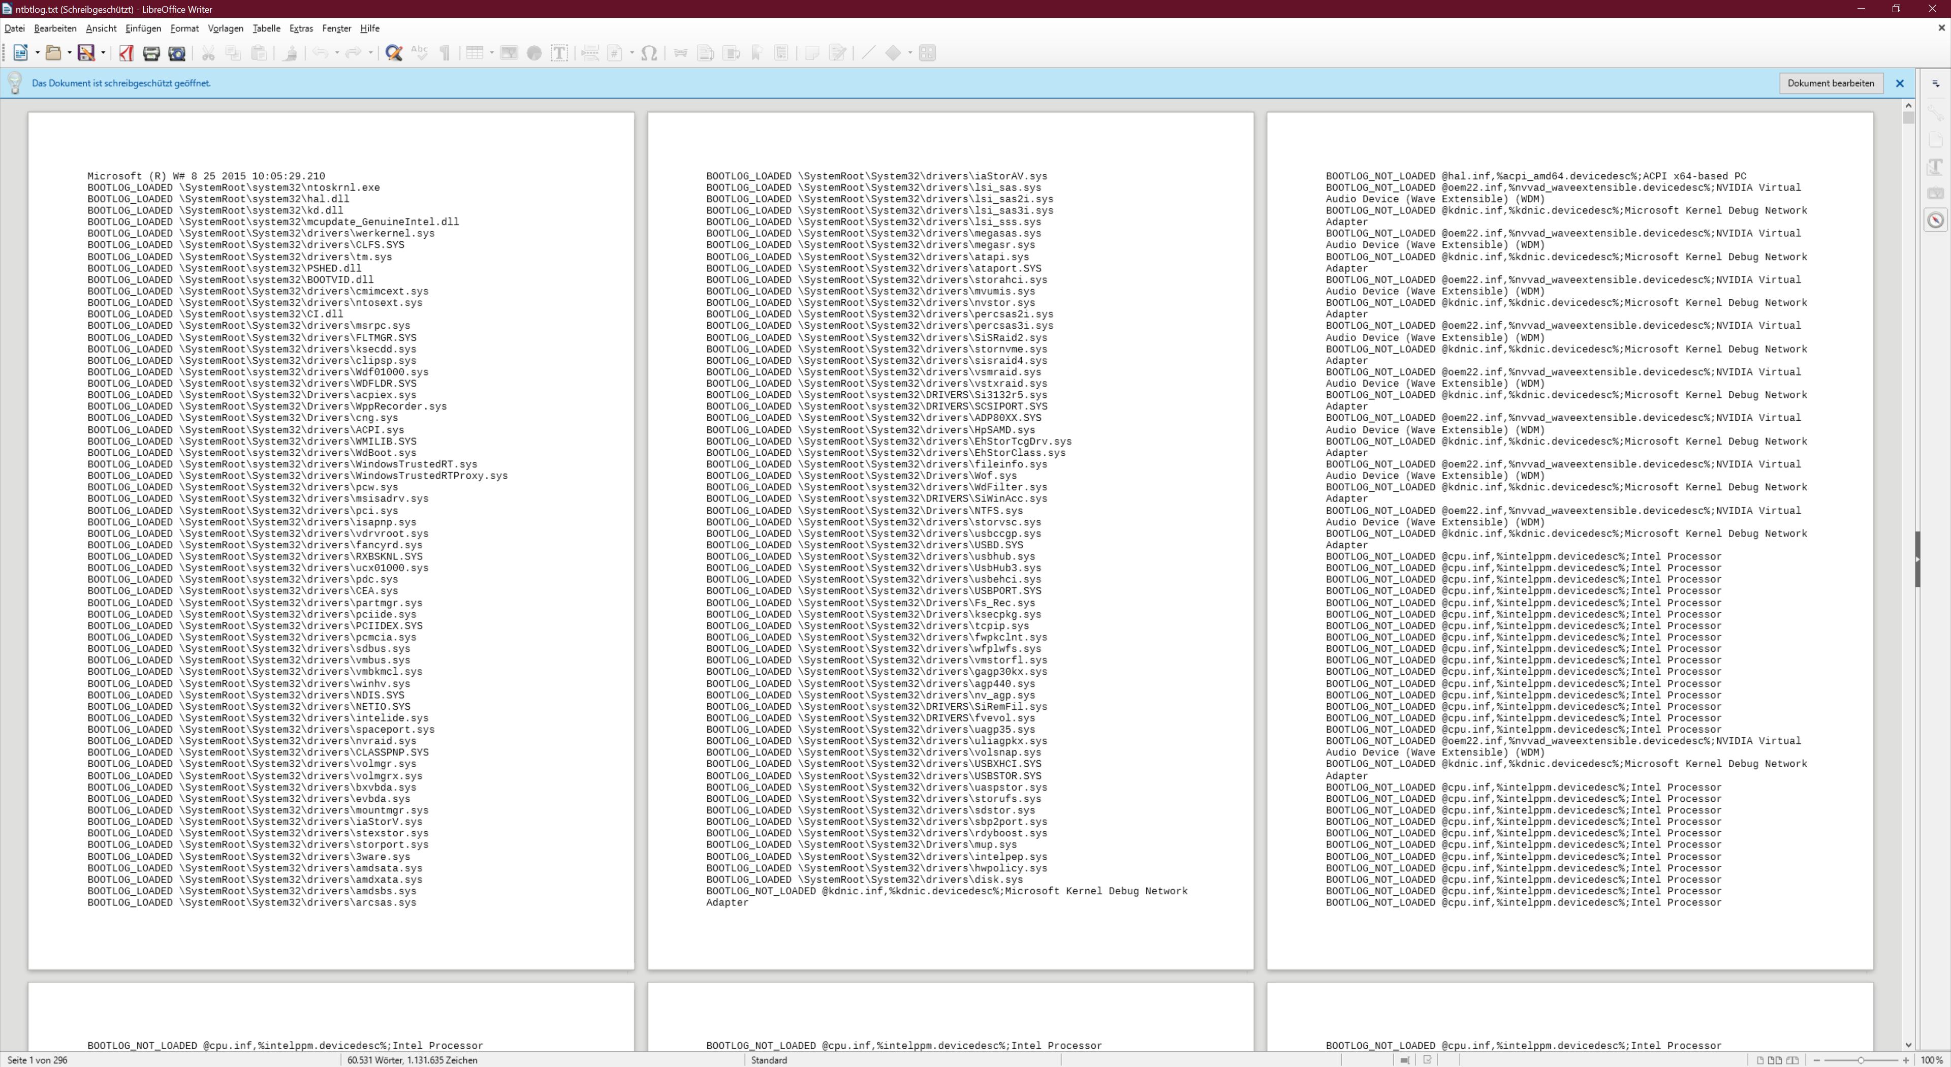Open the Extras menu
Viewport: 1951px width, 1067px height.
(x=301, y=28)
